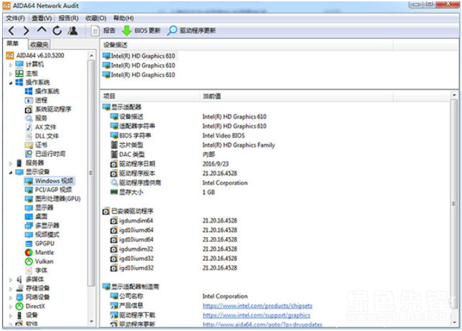Screen dimensions: 462x331
Task: Select the 显存大小 1 GB row
Action: (275, 192)
